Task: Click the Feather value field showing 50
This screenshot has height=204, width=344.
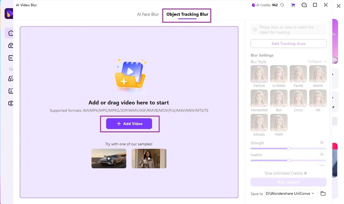Action: 322,154
